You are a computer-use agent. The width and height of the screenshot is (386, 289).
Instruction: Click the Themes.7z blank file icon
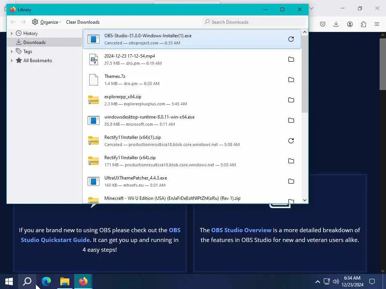pos(93,80)
